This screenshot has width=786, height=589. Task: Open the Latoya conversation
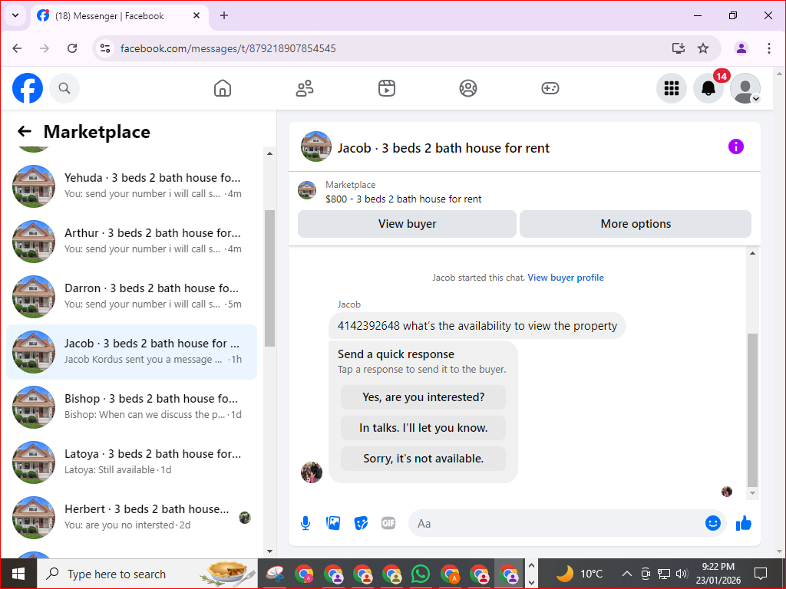point(132,462)
